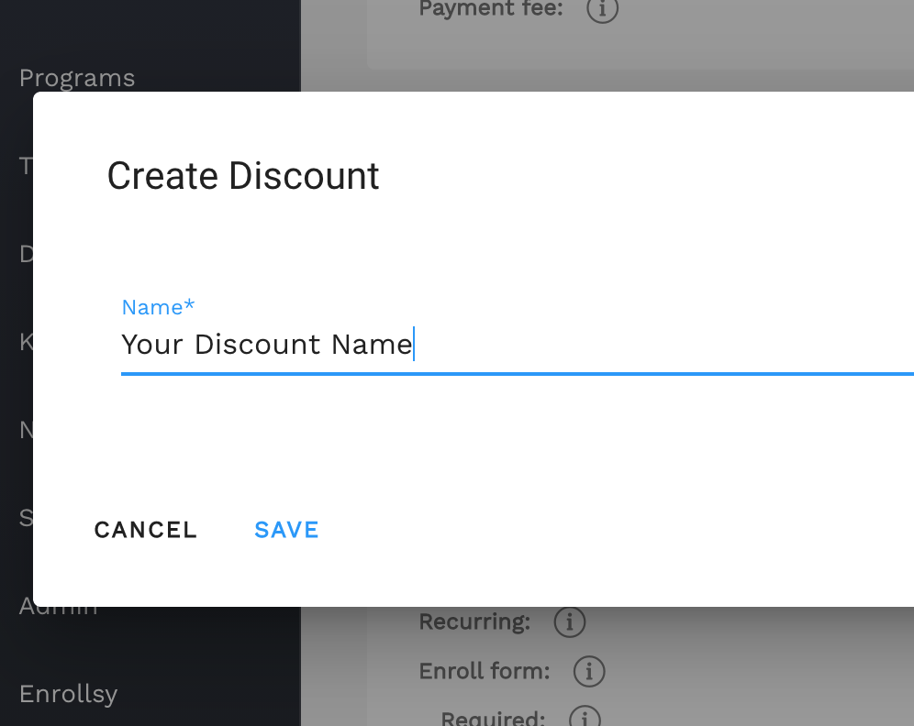This screenshot has width=914, height=726.
Task: Save the new discount
Action: point(286,530)
